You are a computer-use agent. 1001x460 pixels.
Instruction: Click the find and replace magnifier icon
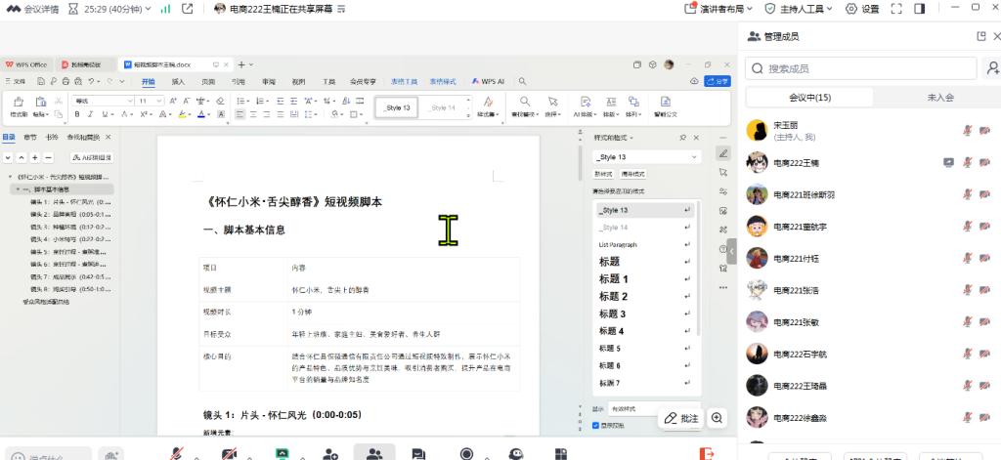[x=525, y=102]
